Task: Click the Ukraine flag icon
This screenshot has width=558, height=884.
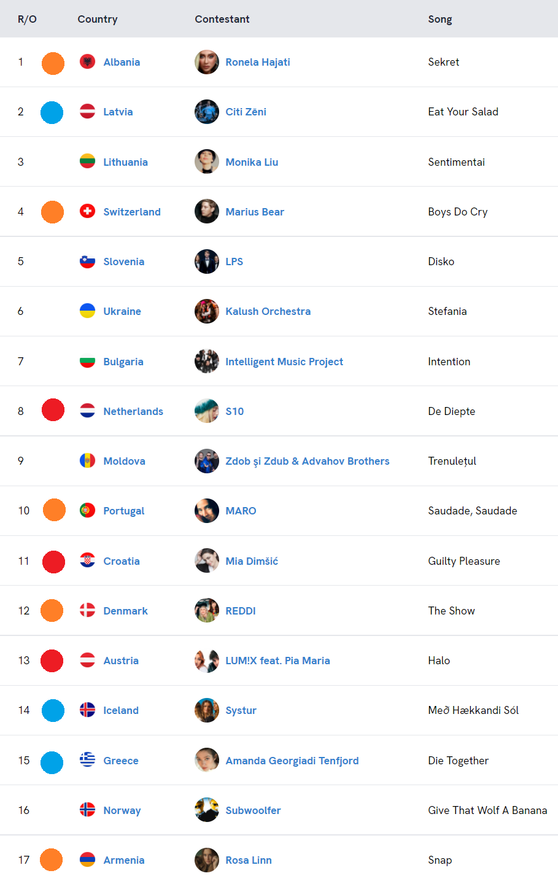Action: [88, 311]
